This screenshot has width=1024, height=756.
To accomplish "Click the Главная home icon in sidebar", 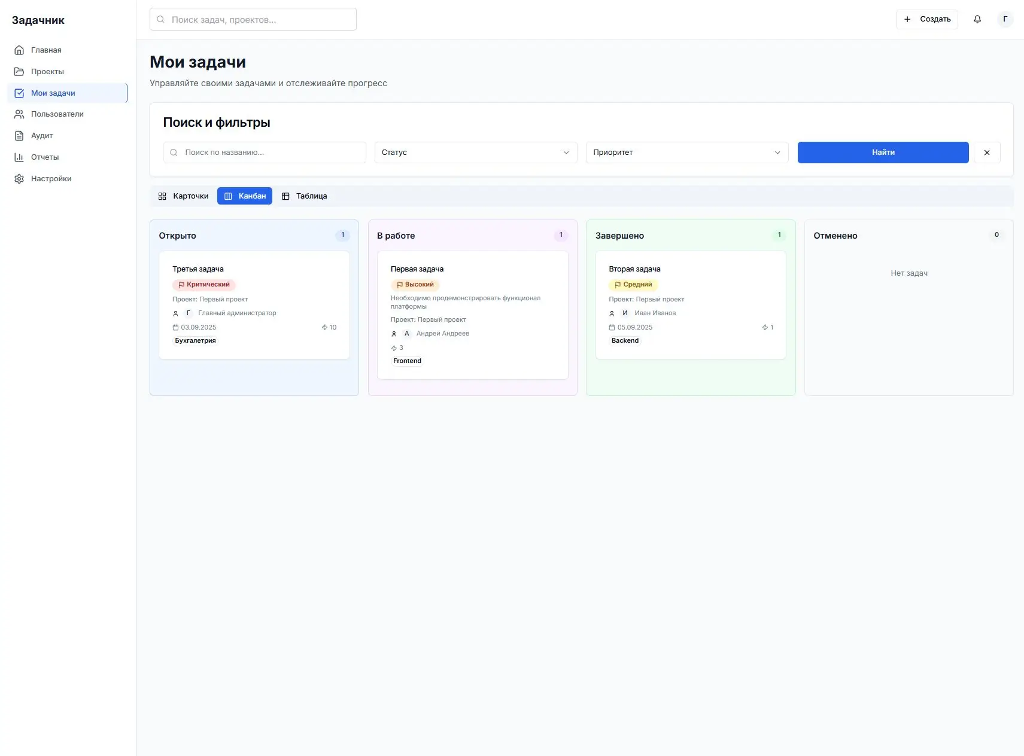I will tap(19, 50).
